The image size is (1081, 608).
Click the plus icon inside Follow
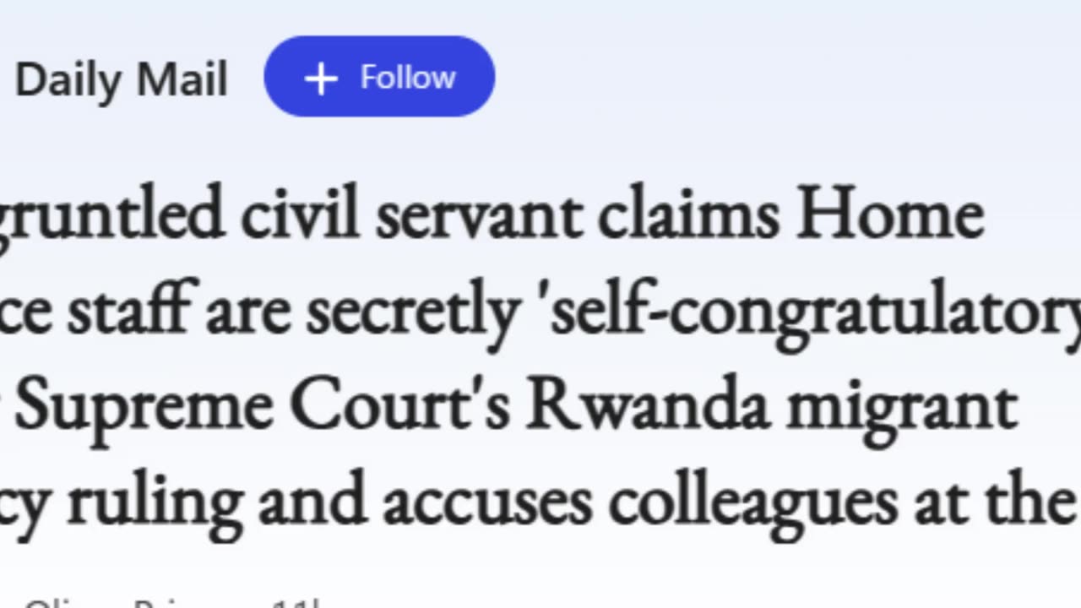pyautogui.click(x=321, y=79)
